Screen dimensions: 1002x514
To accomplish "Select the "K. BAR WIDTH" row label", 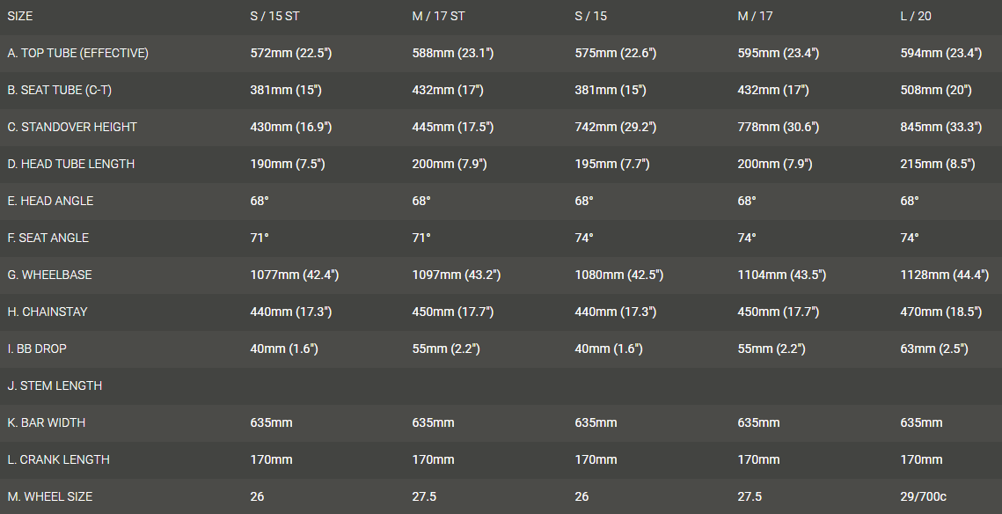I will point(47,422).
